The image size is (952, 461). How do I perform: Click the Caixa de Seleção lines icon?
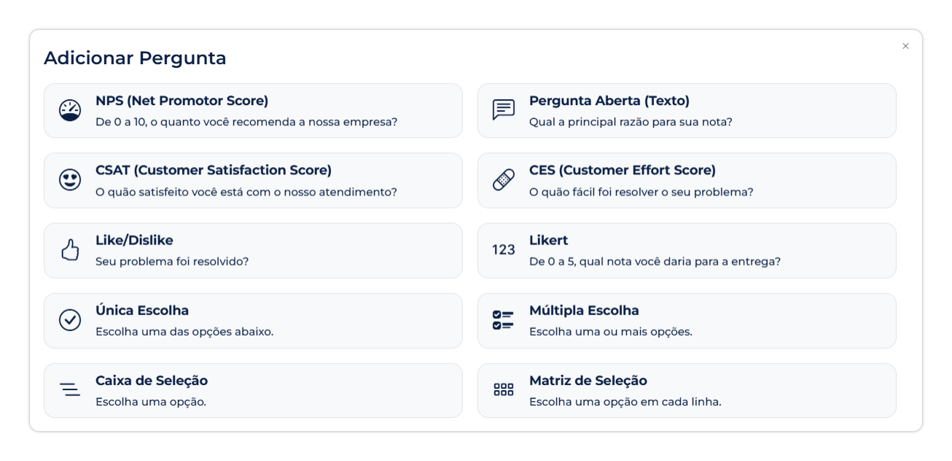pyautogui.click(x=70, y=390)
